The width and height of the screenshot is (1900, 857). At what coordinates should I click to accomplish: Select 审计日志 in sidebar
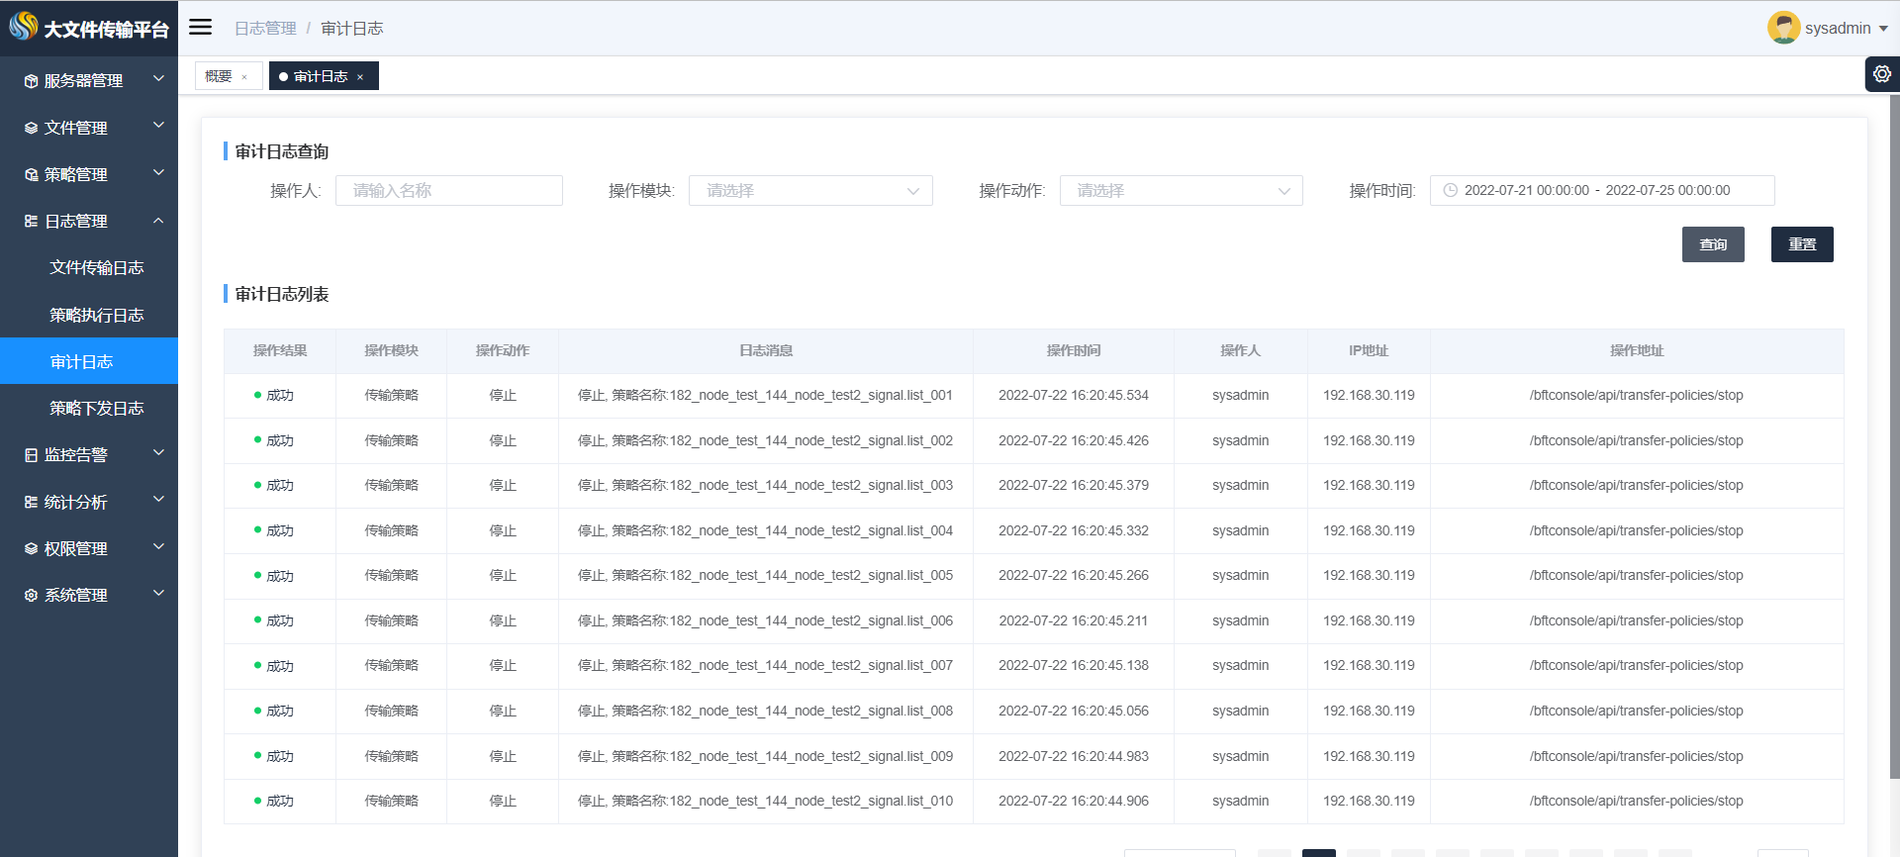coord(89,361)
